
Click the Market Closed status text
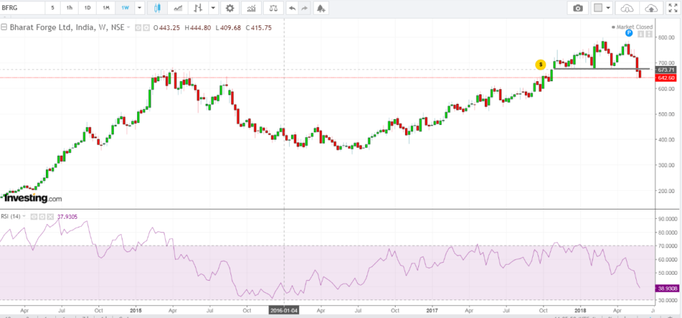635,27
